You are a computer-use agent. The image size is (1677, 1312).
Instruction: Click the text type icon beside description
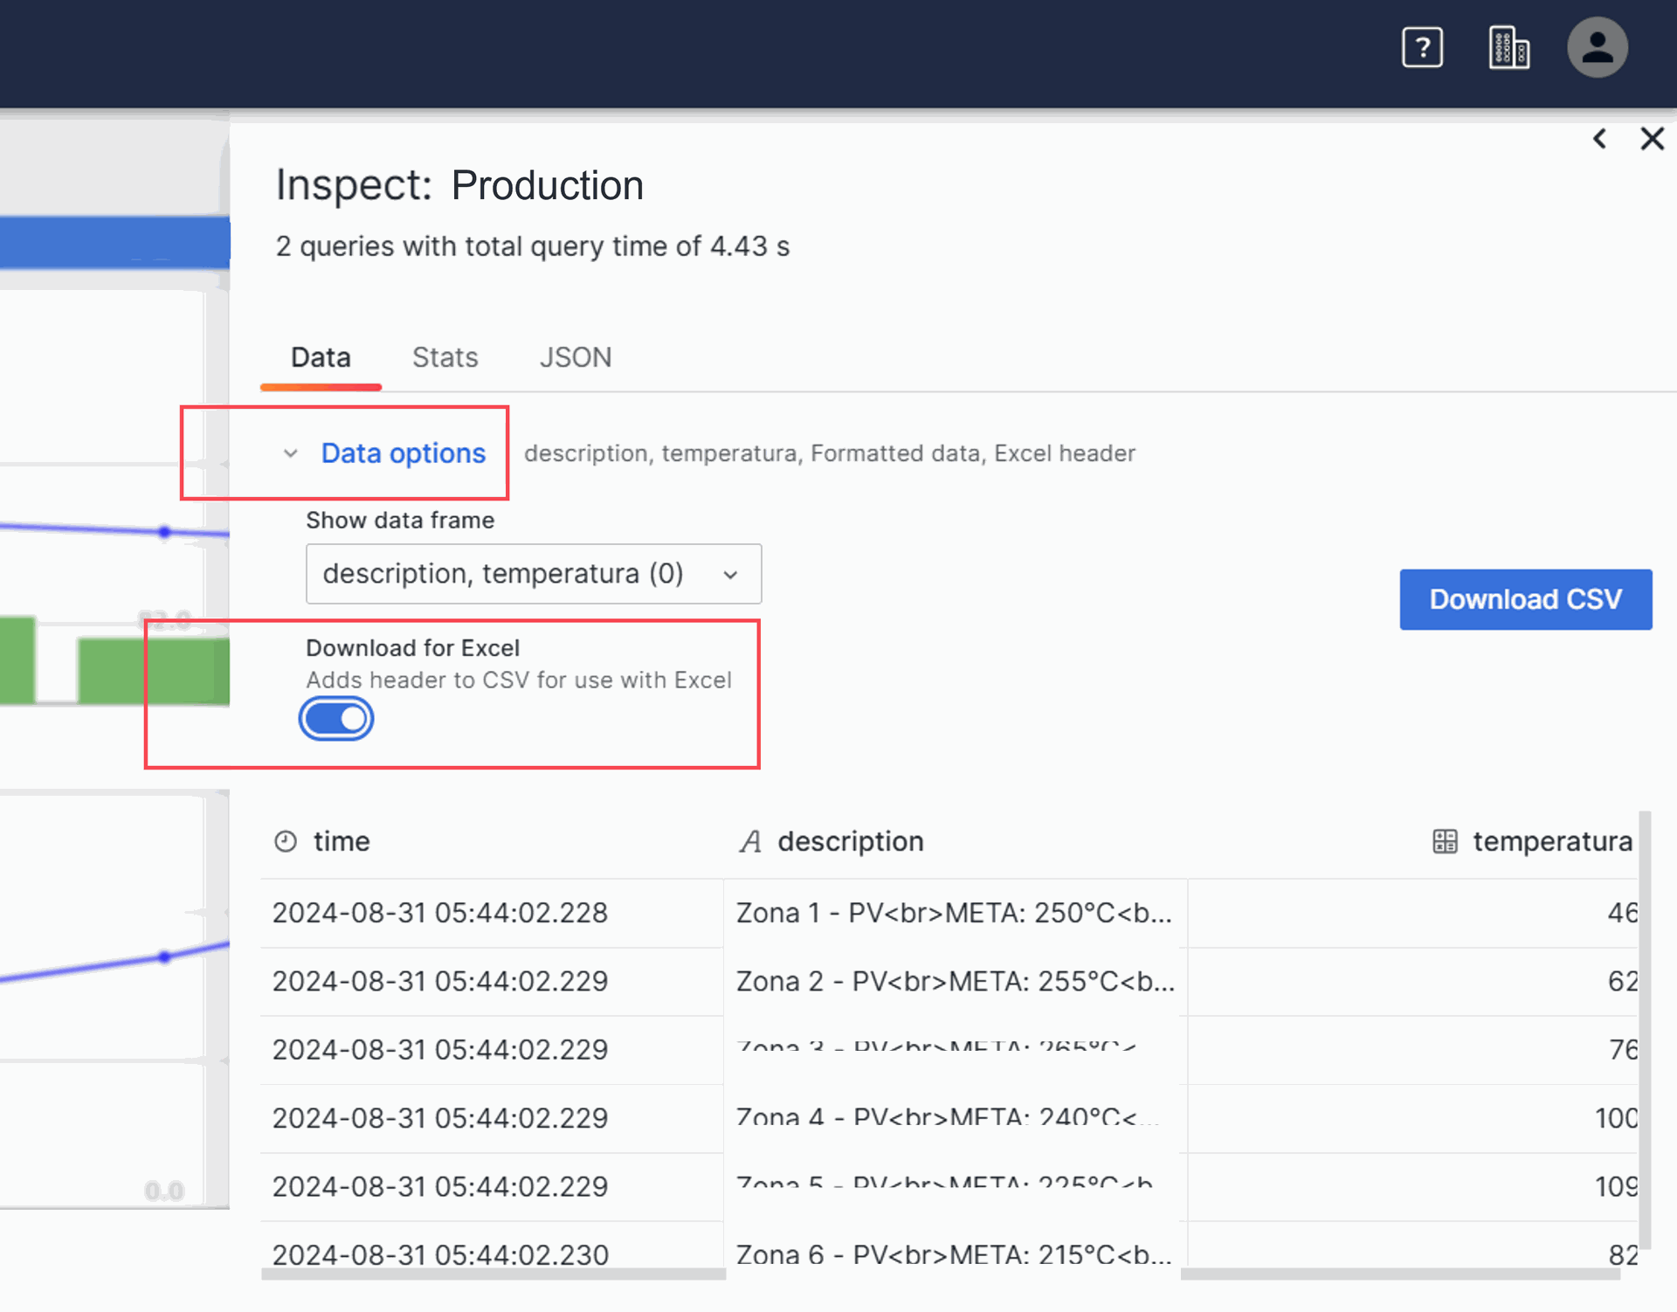(750, 841)
